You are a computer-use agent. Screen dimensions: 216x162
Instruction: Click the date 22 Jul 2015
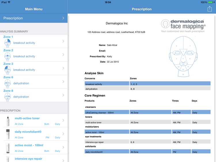113,62
